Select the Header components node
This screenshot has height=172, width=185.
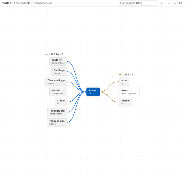point(58,92)
